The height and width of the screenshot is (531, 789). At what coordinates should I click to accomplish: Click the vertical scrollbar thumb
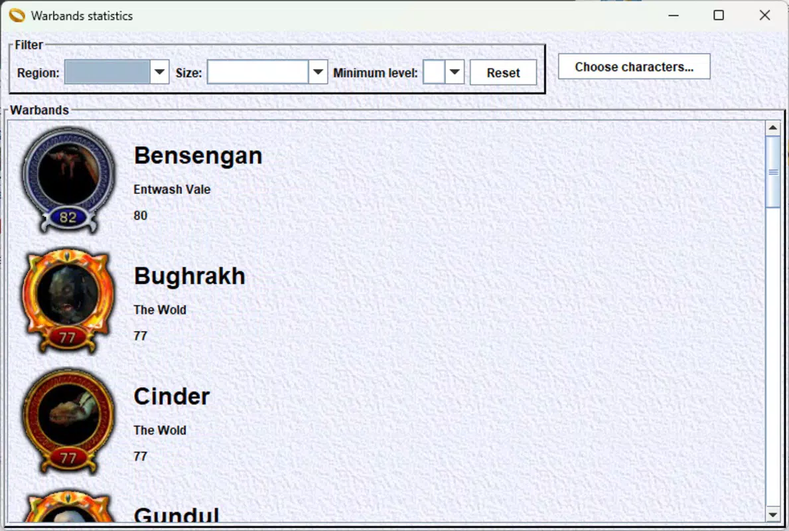773,171
